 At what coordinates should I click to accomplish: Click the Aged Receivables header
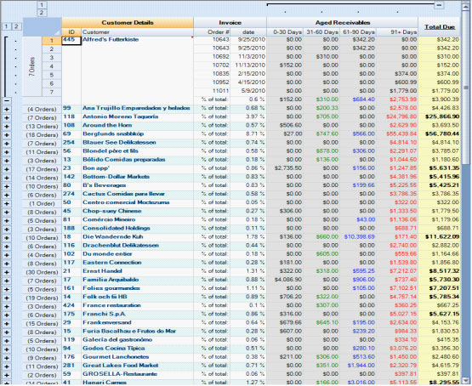(342, 23)
